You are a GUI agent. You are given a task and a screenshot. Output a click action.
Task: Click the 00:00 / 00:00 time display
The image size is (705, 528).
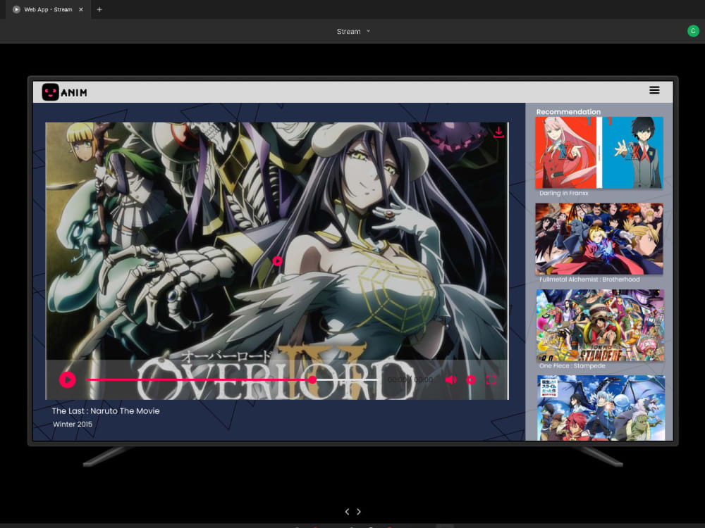pos(410,380)
